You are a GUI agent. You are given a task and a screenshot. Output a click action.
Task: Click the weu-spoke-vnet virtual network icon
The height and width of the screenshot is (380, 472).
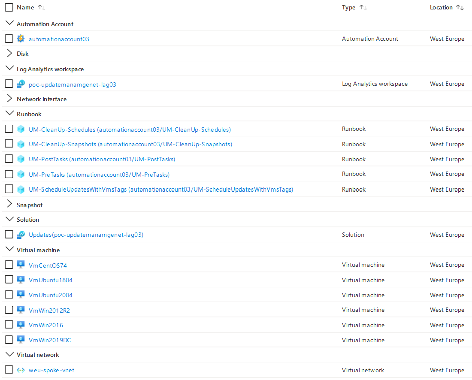[x=21, y=370]
